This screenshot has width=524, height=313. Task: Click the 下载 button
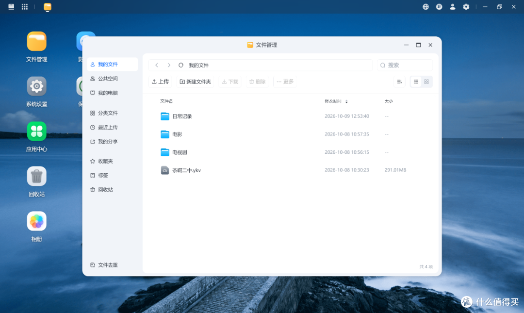pos(230,82)
